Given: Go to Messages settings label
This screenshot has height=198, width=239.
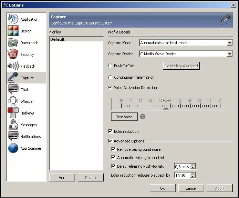Looking at the screenshot, I should point(29,125).
